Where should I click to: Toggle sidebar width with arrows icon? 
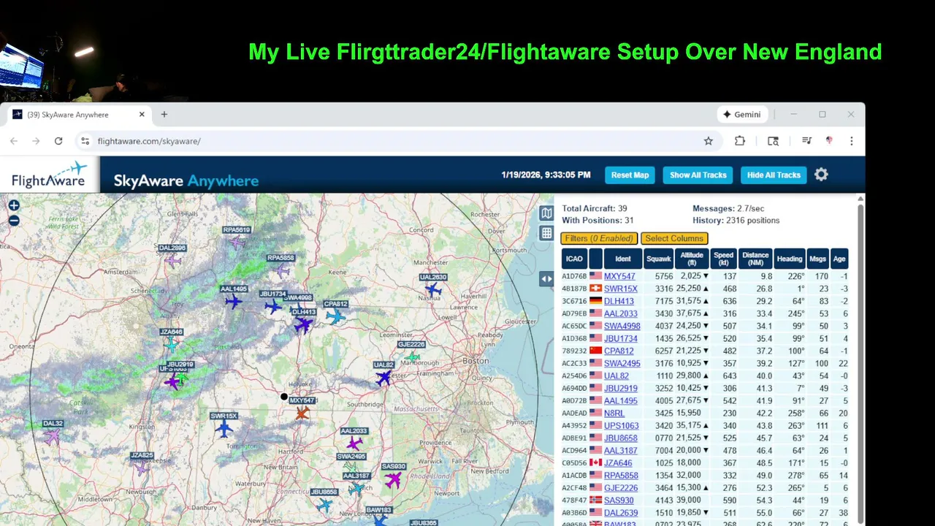pos(546,278)
